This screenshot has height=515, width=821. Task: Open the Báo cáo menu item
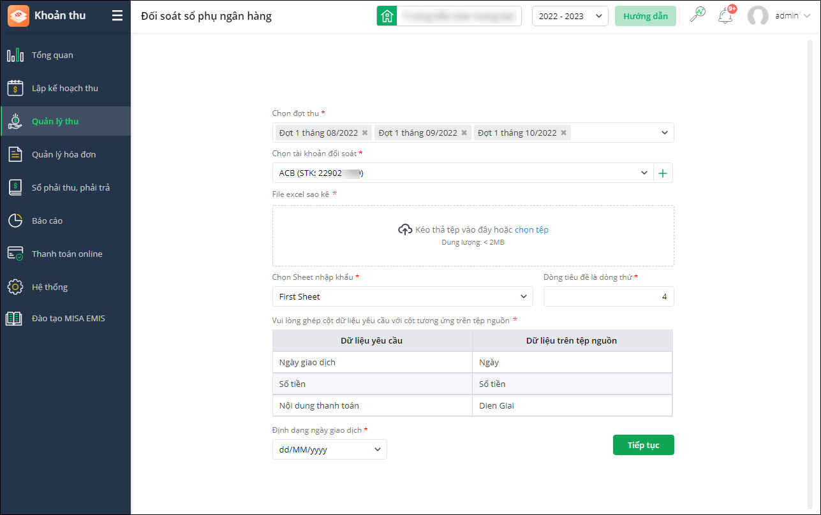click(47, 221)
